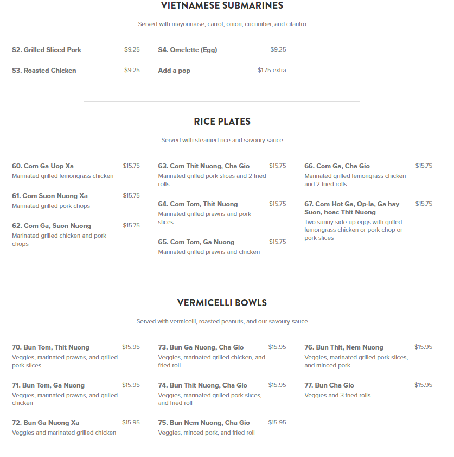The width and height of the screenshot is (454, 457).
Task: Select 76. Bun Thit, Nem Nuong
Action: coord(344,347)
